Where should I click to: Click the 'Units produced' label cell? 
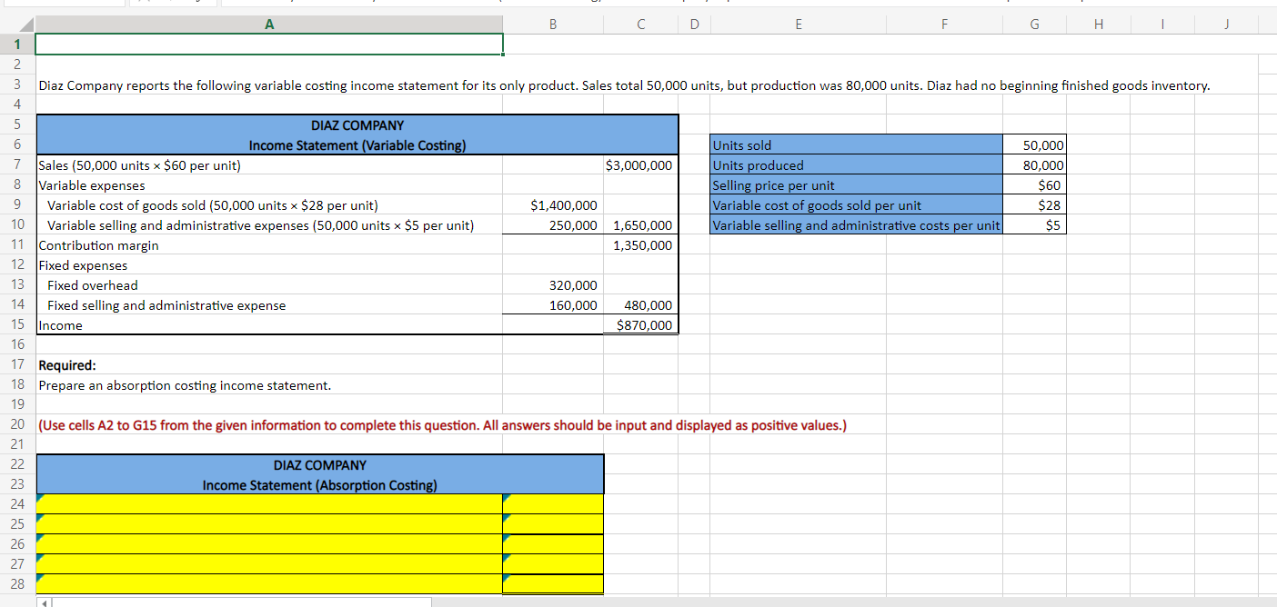point(856,165)
